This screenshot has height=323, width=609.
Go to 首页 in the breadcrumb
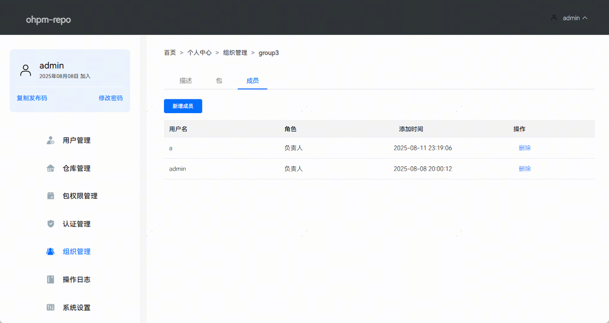[x=170, y=53]
